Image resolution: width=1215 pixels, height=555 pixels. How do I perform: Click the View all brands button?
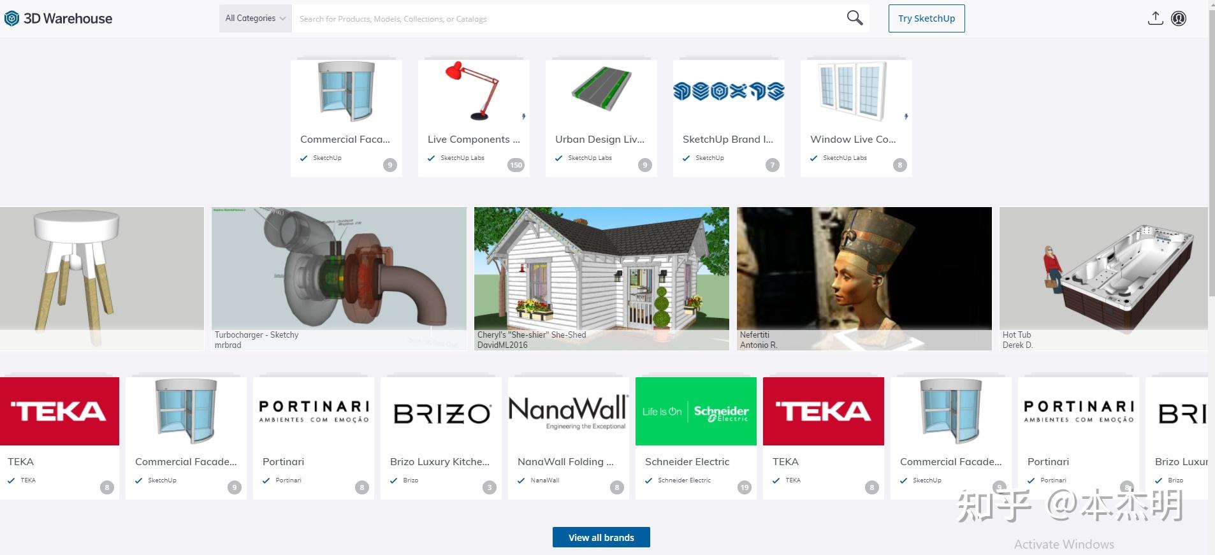click(x=601, y=537)
